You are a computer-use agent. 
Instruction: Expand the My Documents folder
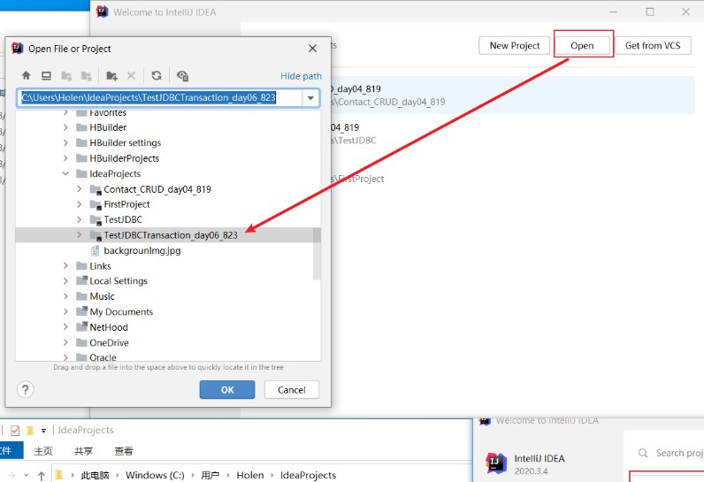[65, 311]
